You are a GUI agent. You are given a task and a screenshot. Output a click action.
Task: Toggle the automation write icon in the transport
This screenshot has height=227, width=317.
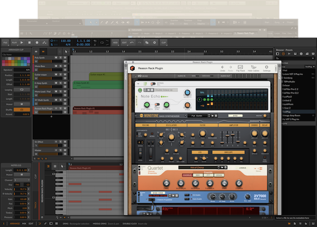(44, 43)
